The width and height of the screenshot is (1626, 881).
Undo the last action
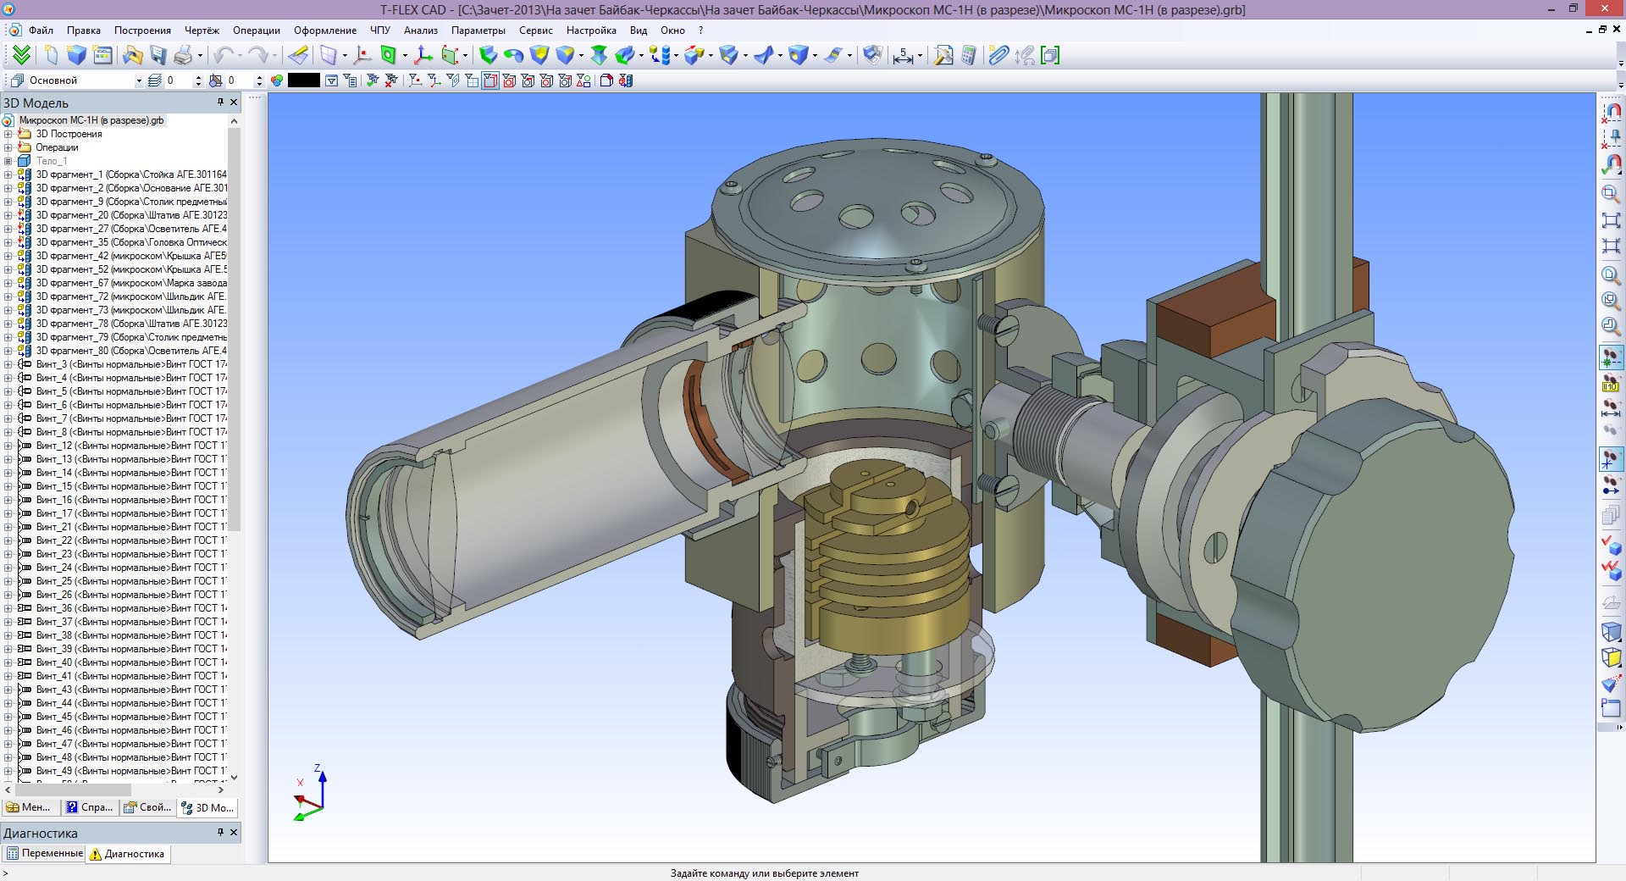[224, 55]
